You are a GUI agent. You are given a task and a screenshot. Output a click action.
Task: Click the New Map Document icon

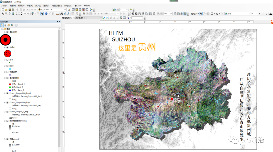[3, 10]
